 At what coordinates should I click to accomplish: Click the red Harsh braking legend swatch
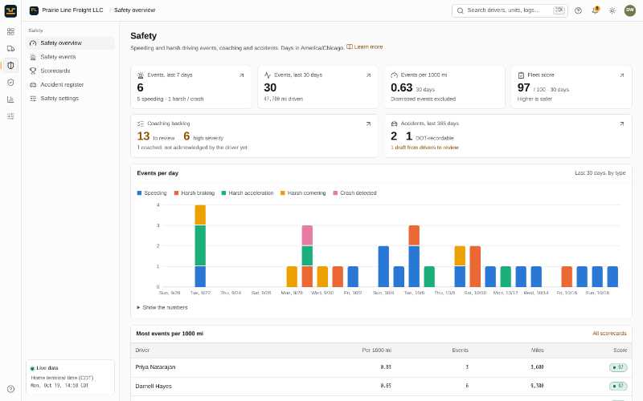pos(176,193)
